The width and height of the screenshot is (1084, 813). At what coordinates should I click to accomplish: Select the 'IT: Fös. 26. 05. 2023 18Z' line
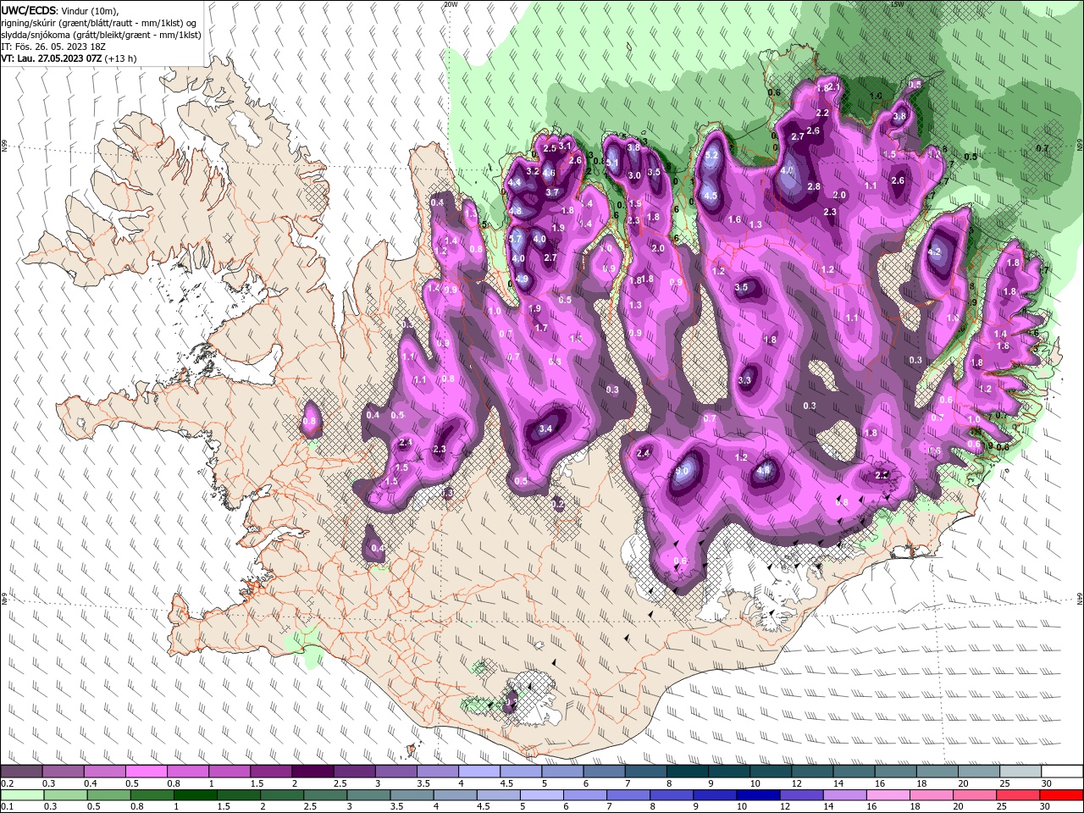[52, 47]
